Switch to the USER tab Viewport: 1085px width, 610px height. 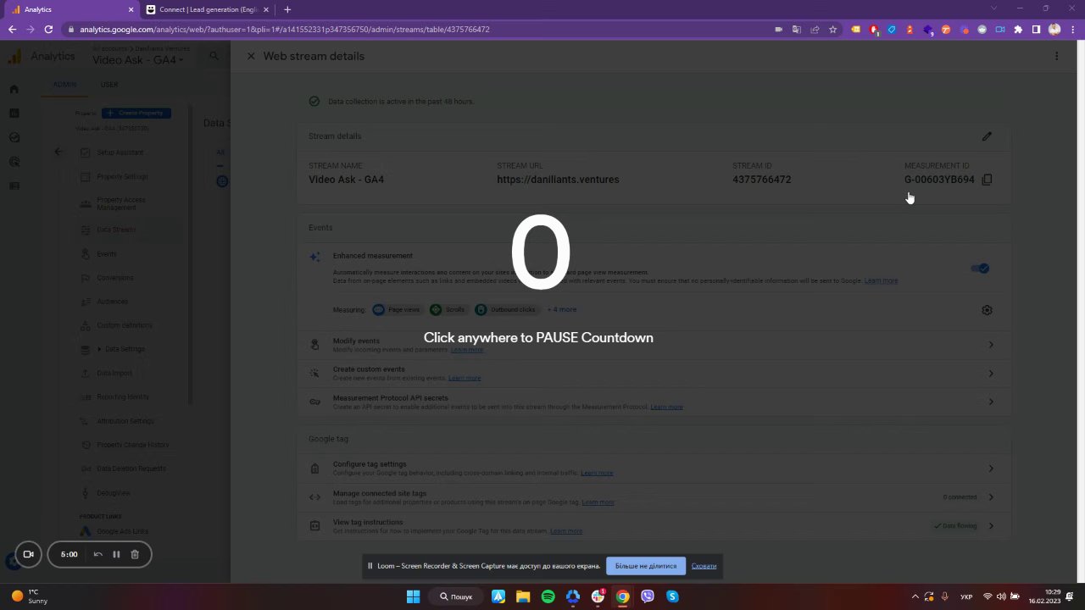click(x=109, y=85)
